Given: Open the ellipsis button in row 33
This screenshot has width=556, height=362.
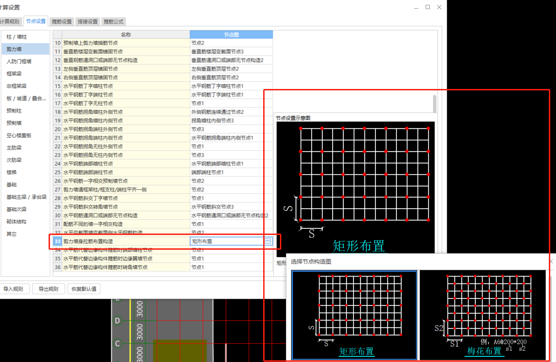Looking at the screenshot, I should coord(268,241).
